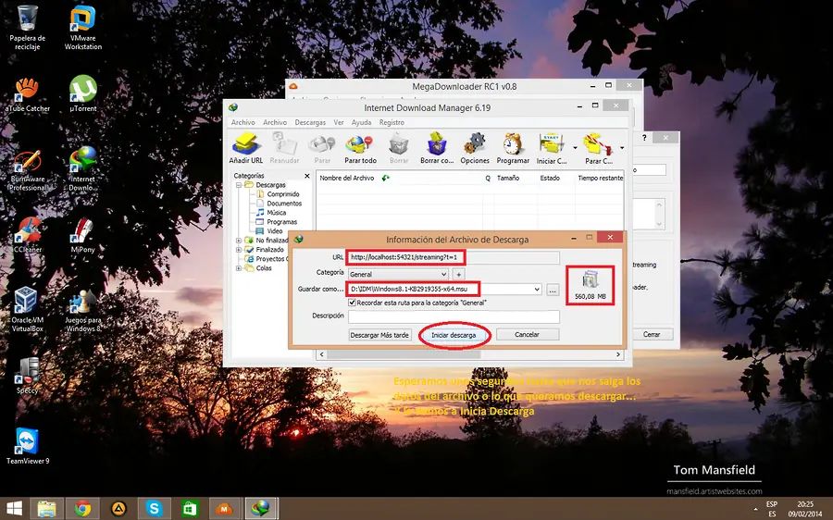Open the Registro menu
Screen dimensions: 833x520
(x=392, y=122)
